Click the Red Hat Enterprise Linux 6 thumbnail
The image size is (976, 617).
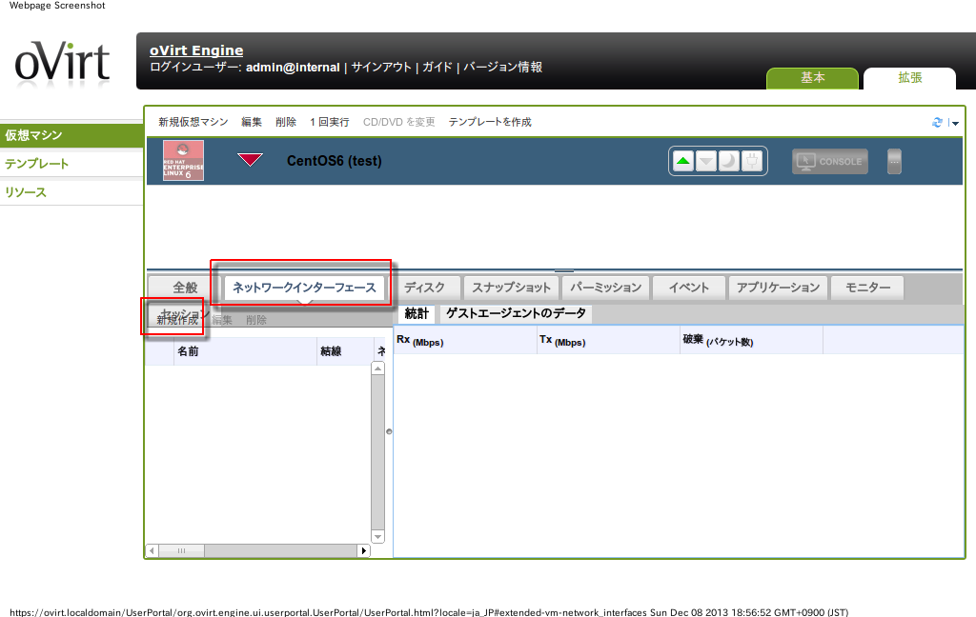183,161
